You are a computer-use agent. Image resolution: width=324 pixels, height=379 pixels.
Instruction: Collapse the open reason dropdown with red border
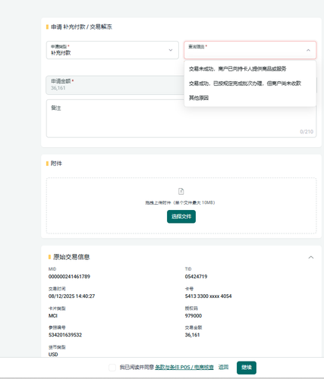point(250,50)
